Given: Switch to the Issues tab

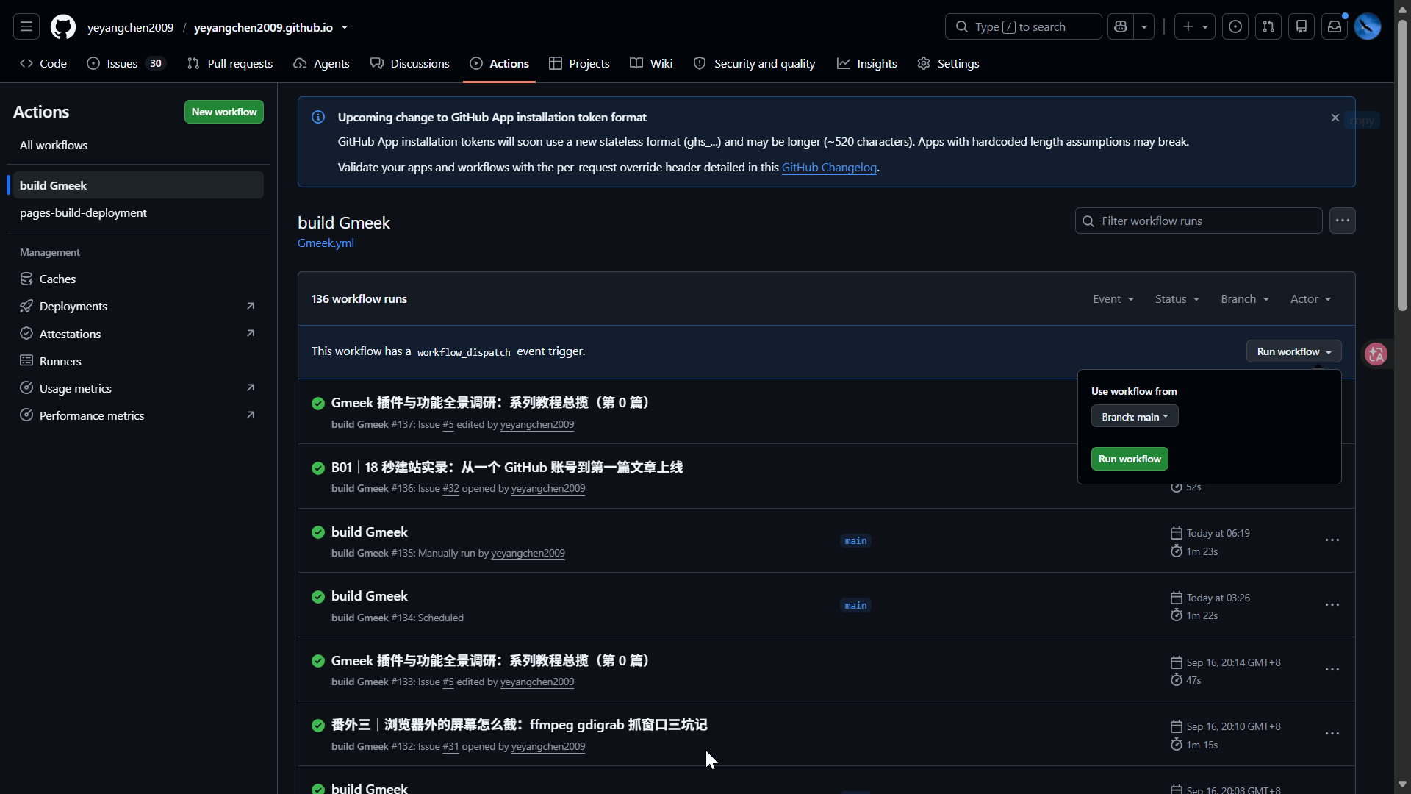Looking at the screenshot, I should point(126,64).
